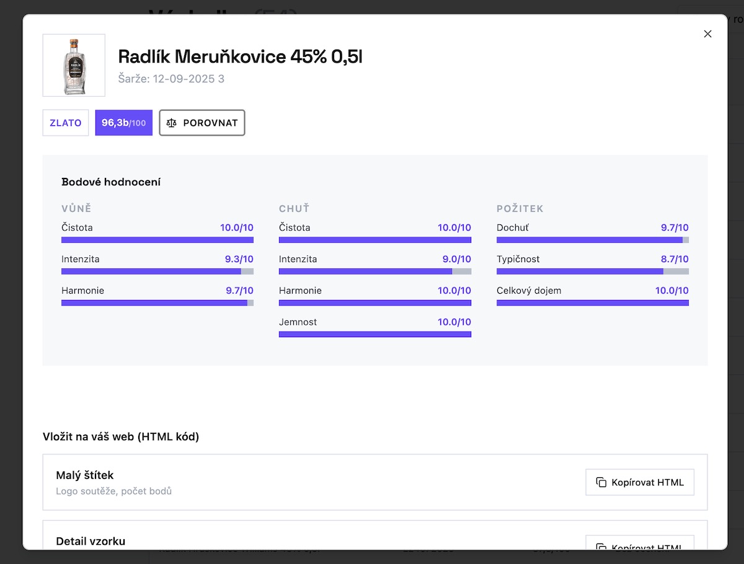744x564 pixels.
Task: Click the copy icon for Detail vzorku
Action: (601, 547)
